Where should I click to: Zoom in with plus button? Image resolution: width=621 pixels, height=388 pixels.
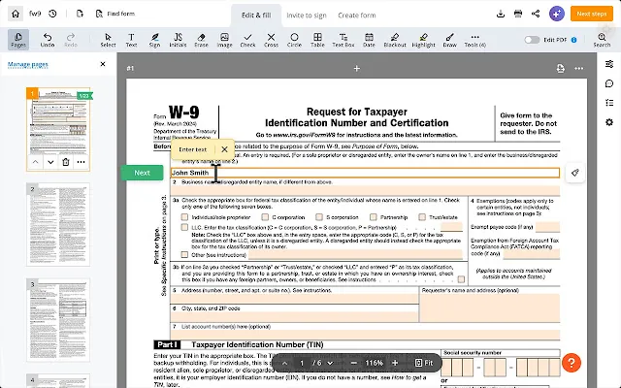(395, 363)
